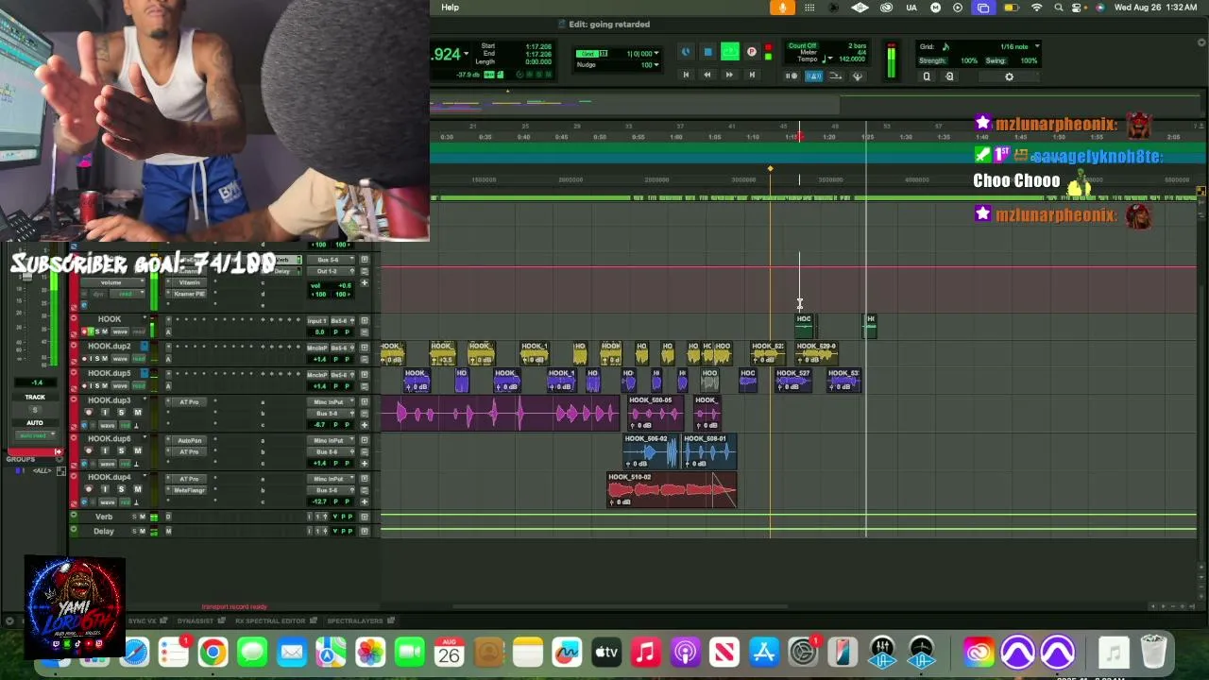1209x680 pixels.
Task: Click Return to Zero transport button
Action: (x=686, y=76)
